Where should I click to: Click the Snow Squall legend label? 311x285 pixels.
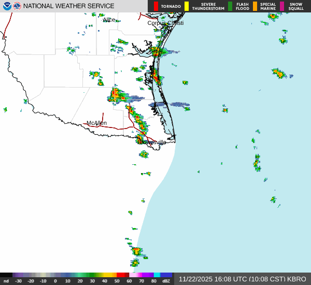[296, 6]
